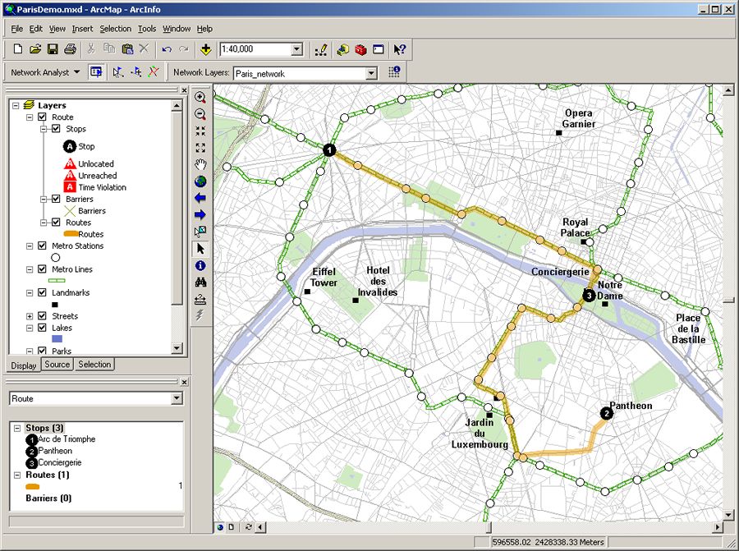The height and width of the screenshot is (551, 739).
Task: Collapse the Layers root node
Action: (16, 105)
